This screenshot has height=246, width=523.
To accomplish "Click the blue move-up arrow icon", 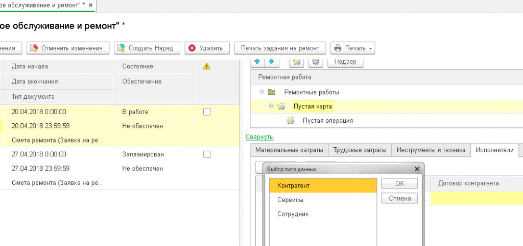I will (257, 62).
